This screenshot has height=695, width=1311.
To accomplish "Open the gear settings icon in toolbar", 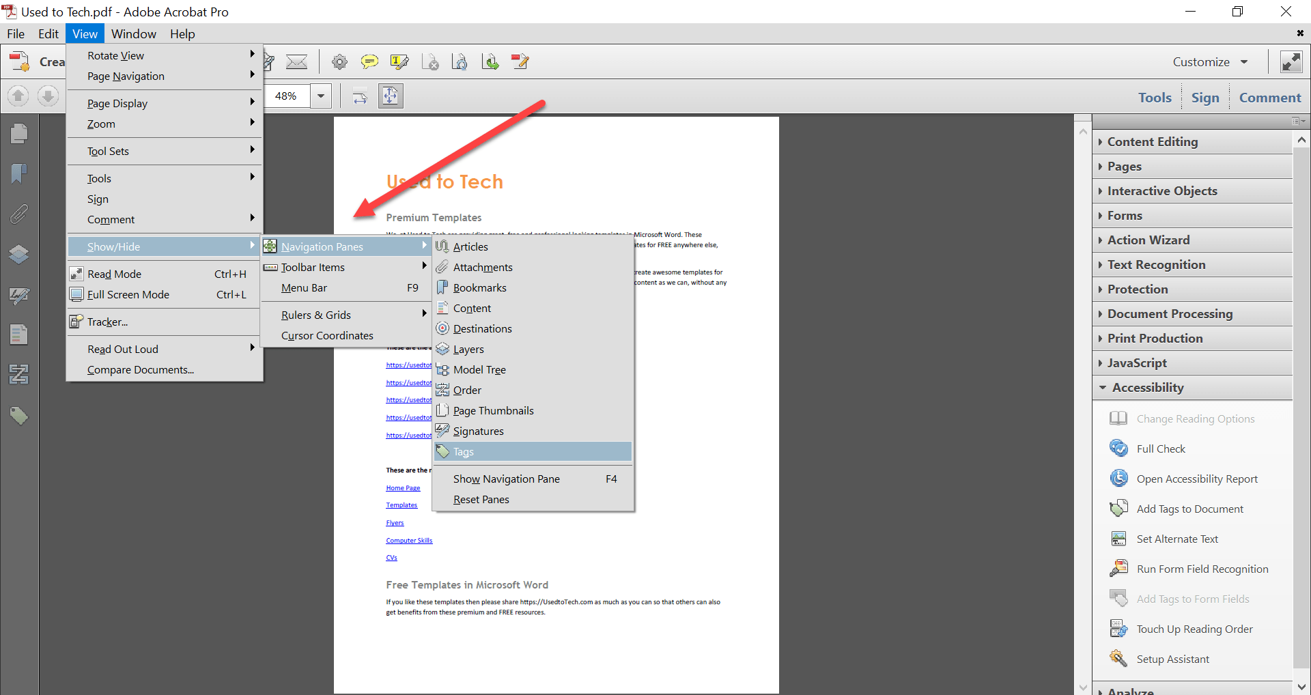I will (x=339, y=62).
